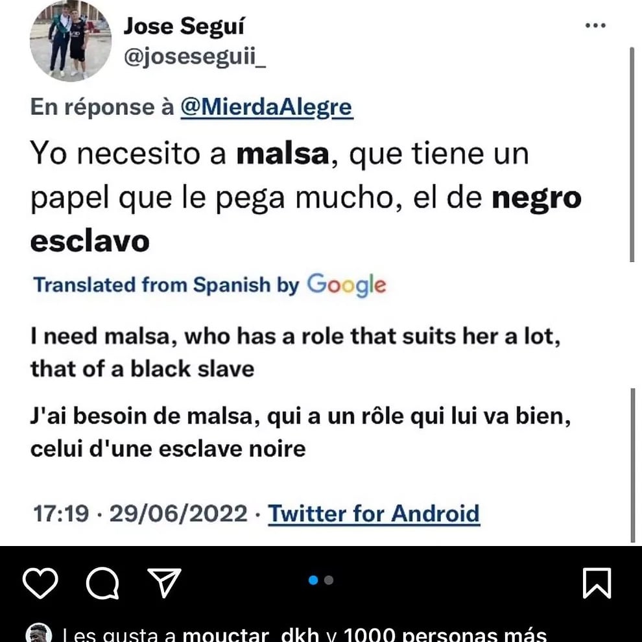Click the @joseseguii_ handle
The width and height of the screenshot is (642, 642).
[195, 59]
